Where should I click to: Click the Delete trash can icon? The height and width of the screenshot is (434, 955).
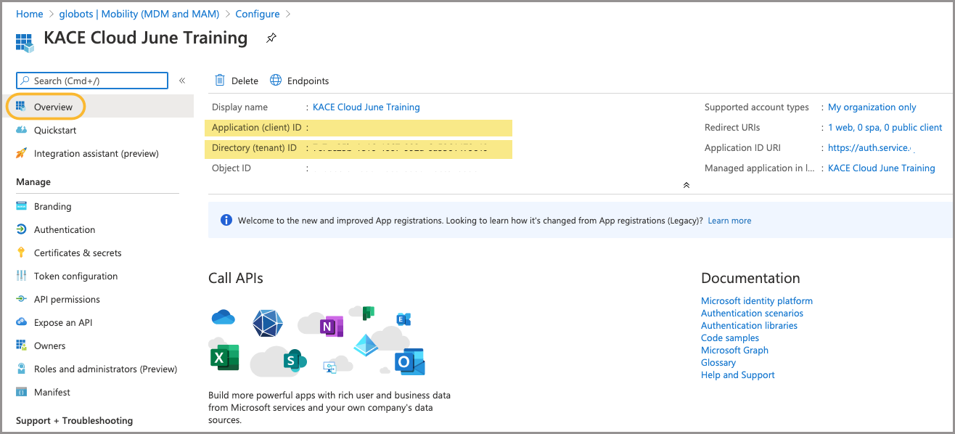tap(220, 81)
